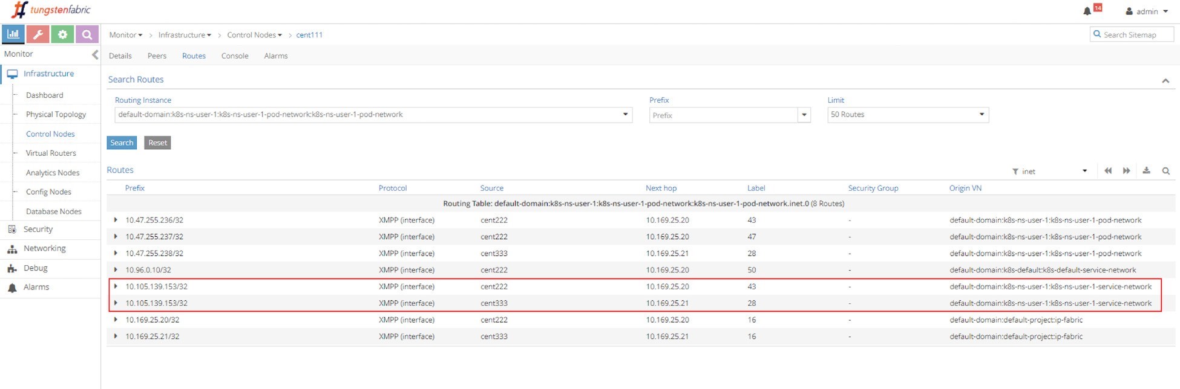
Task: Open Physical Topology in the sidebar
Action: tap(56, 115)
